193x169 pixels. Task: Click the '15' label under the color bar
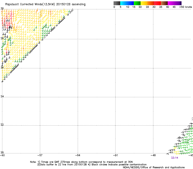(x=134, y=7)
